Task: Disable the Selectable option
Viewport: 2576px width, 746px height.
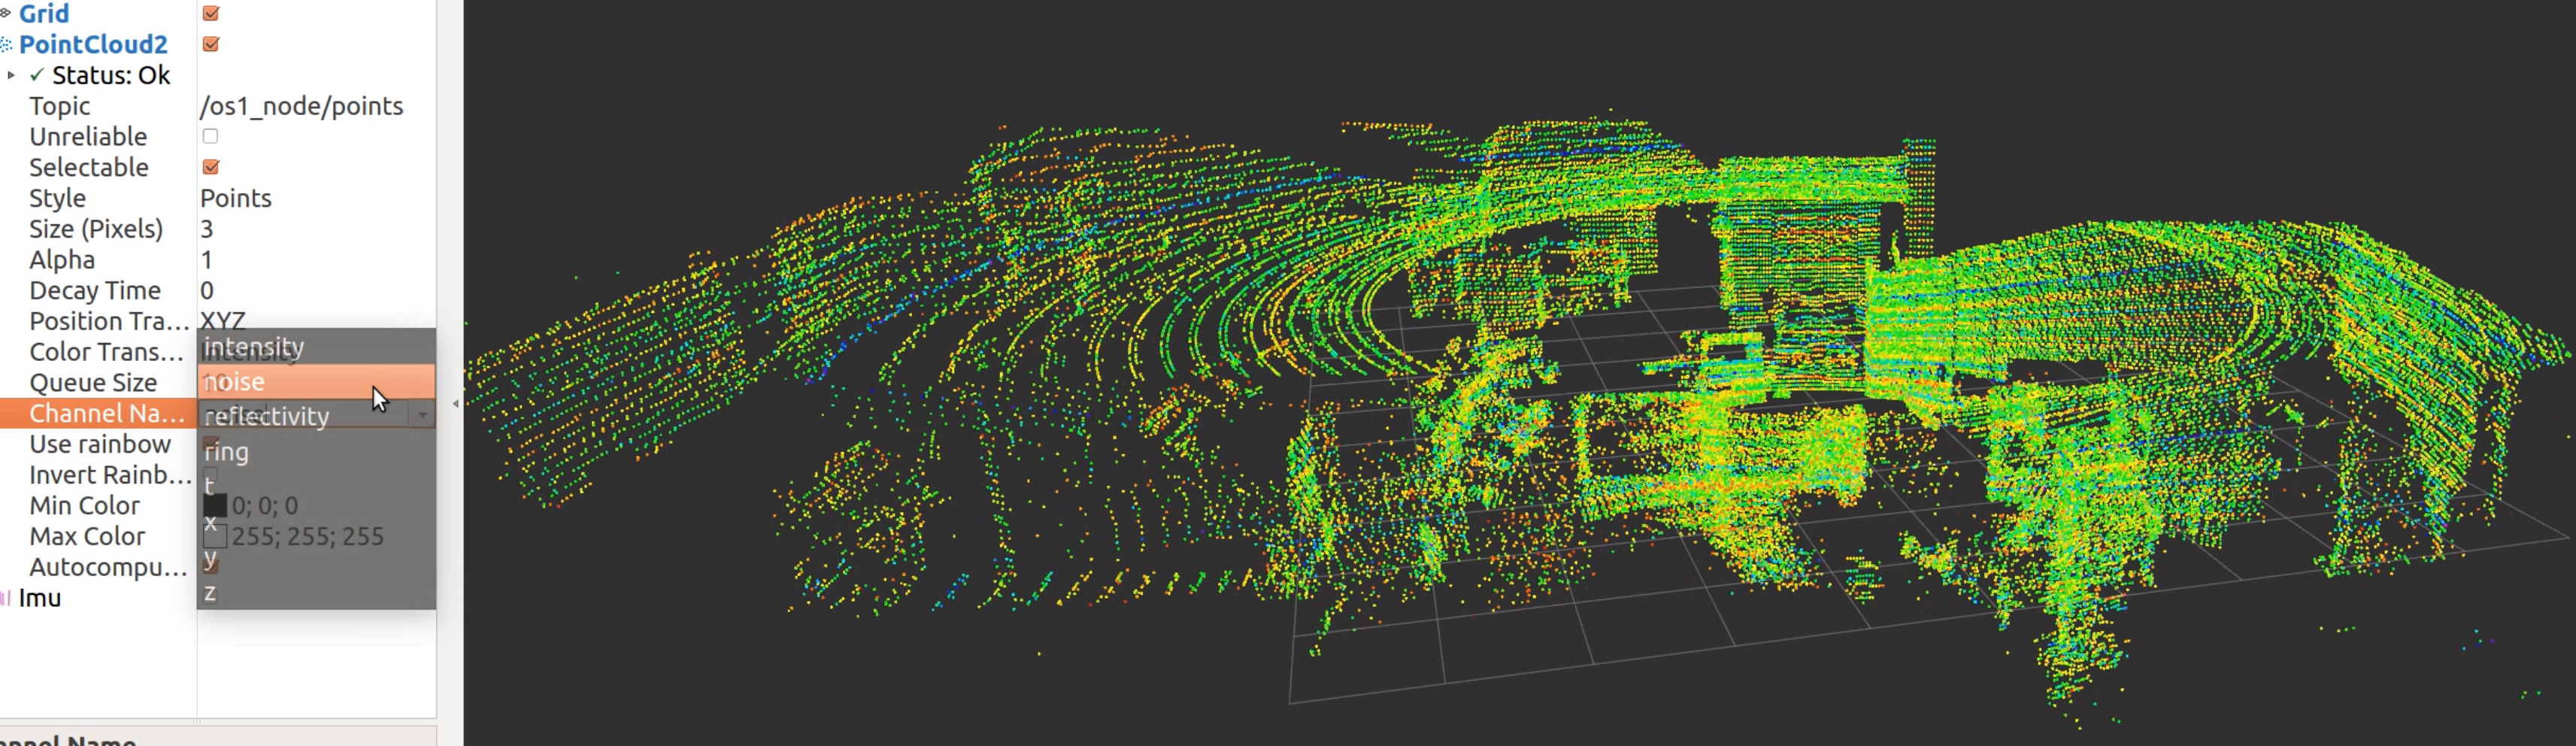Action: point(209,167)
